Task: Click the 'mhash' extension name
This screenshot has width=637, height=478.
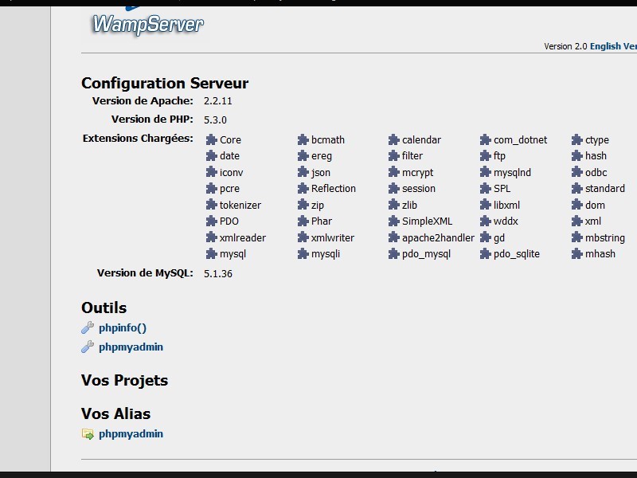Action: (600, 254)
